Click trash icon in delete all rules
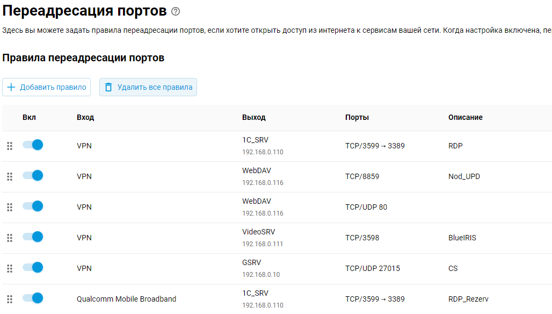Viewport: 552px width, 314px height. click(108, 87)
